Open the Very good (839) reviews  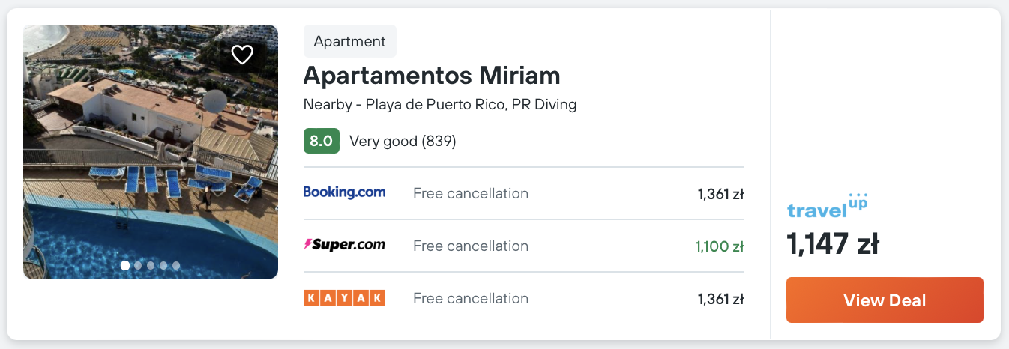click(403, 141)
